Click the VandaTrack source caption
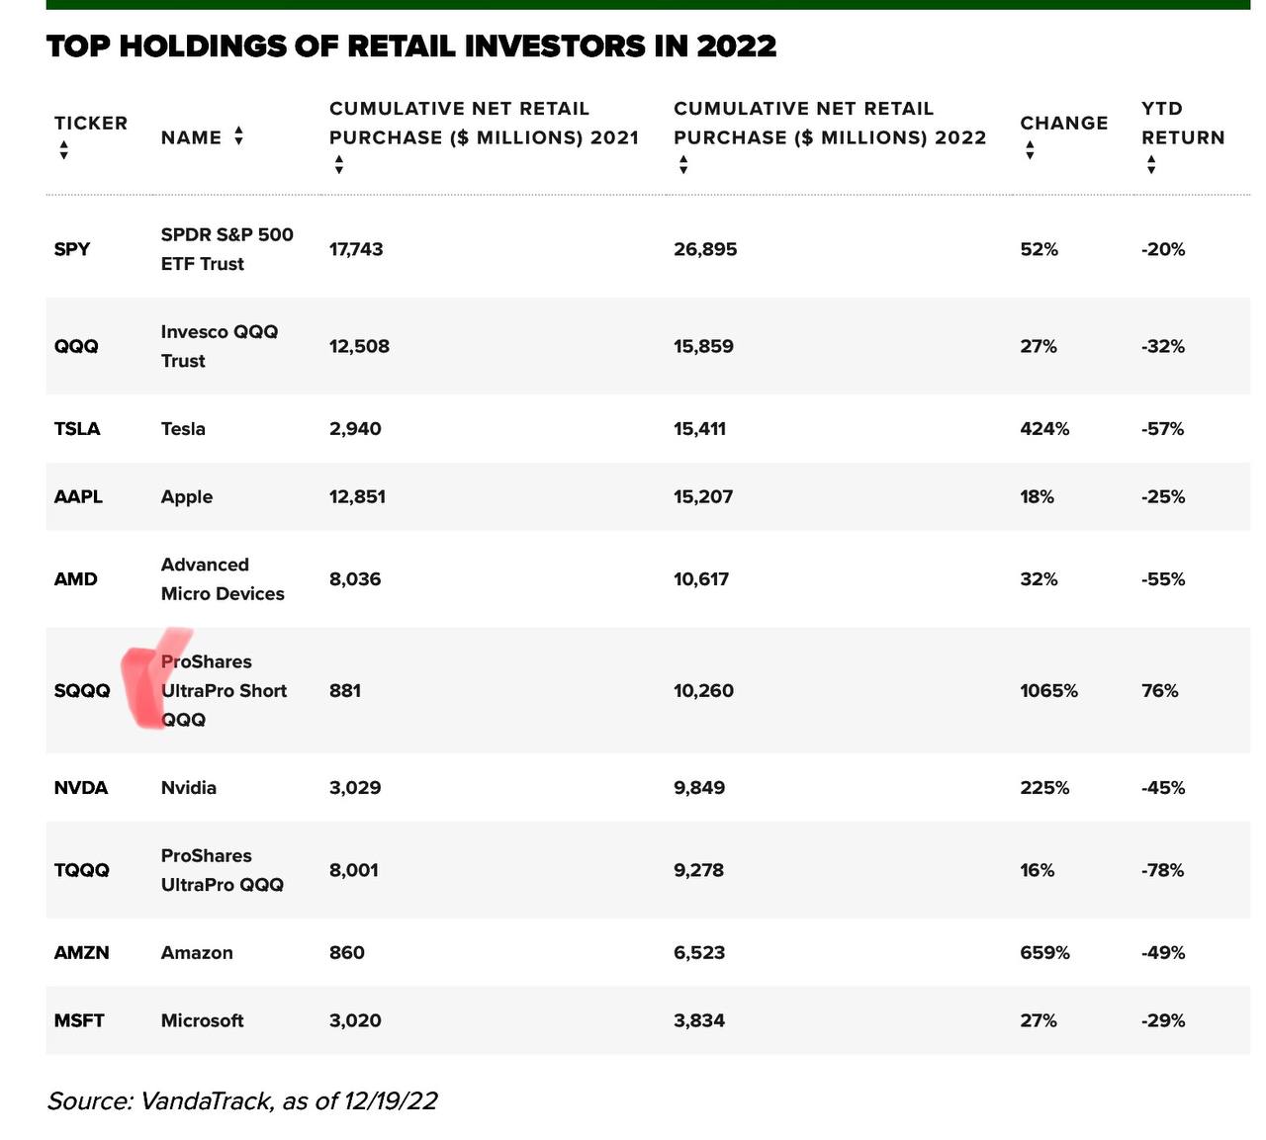 [242, 1100]
